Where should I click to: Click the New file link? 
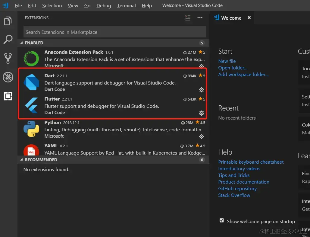click(227, 61)
